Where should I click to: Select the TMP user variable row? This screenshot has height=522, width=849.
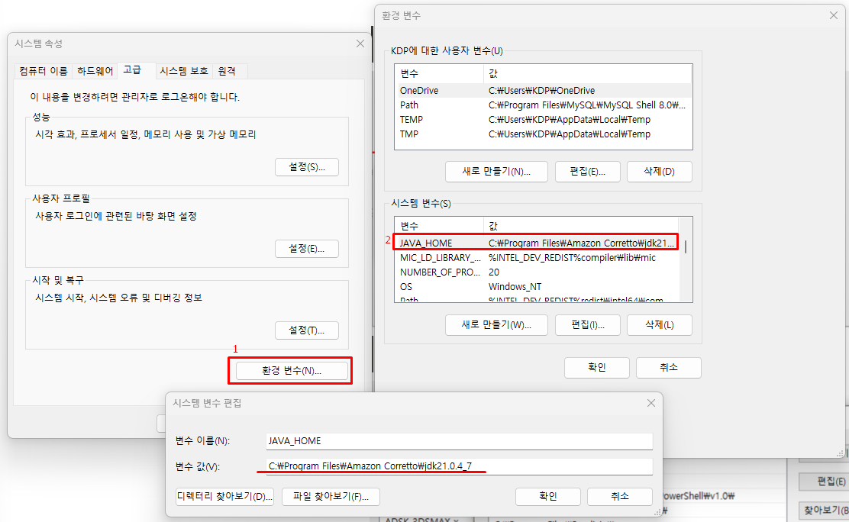click(543, 134)
